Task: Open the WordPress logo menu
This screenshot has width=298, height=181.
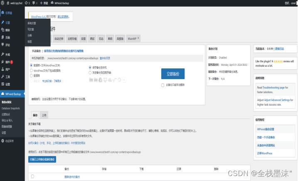Action: (2, 3)
